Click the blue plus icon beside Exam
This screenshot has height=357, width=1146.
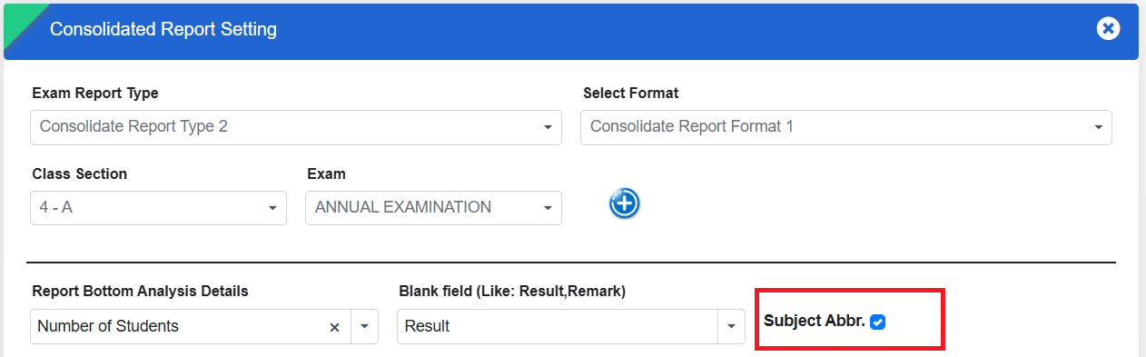(x=624, y=203)
